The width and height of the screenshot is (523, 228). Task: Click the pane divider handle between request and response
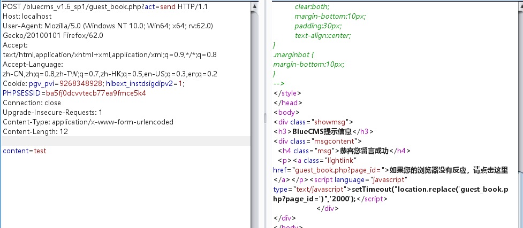click(x=264, y=114)
